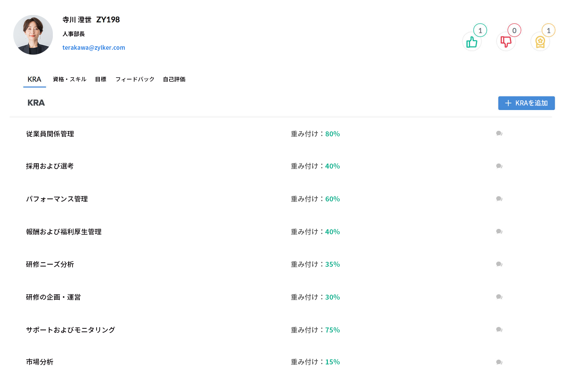Open the comment icon for 従業員関係管理
588x391 pixels.
pos(499,134)
